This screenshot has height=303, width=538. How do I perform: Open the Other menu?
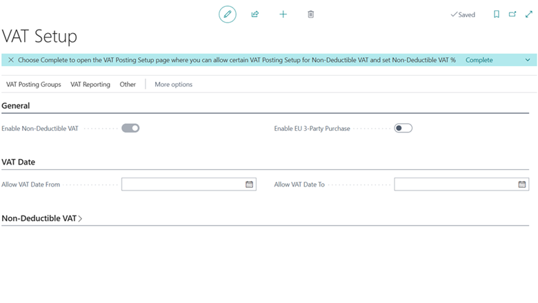click(128, 85)
